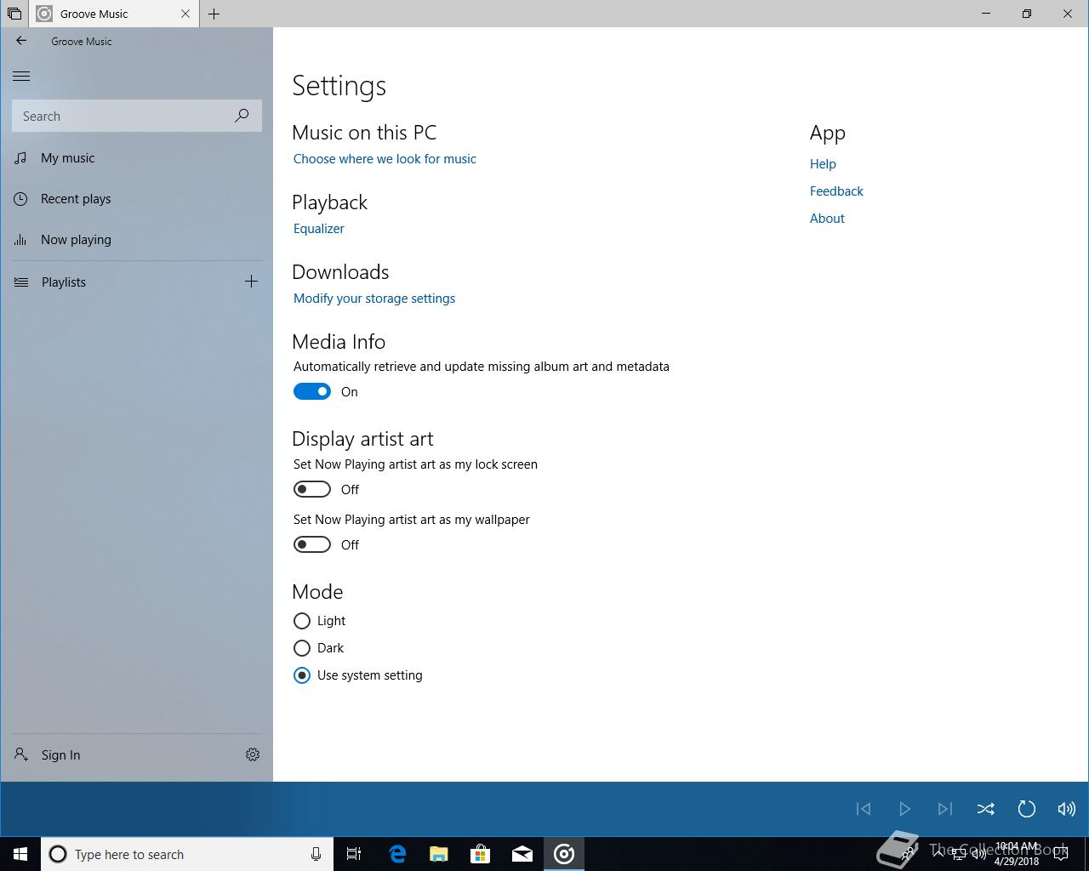Skip to previous track
This screenshot has height=871, width=1089.
coord(864,809)
